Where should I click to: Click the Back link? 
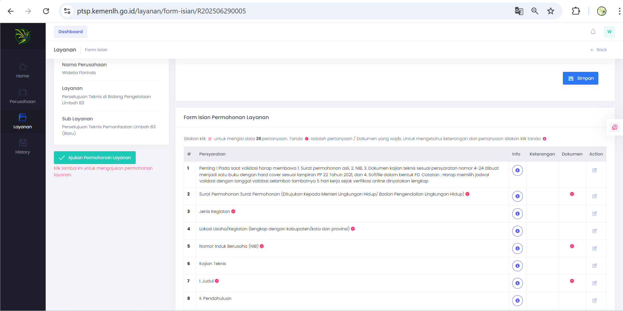(599, 50)
